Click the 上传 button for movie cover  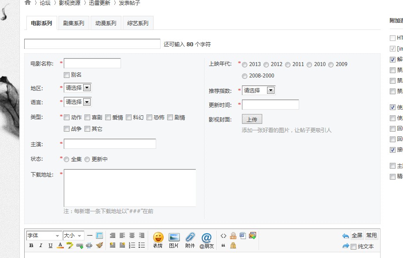pyautogui.click(x=253, y=119)
